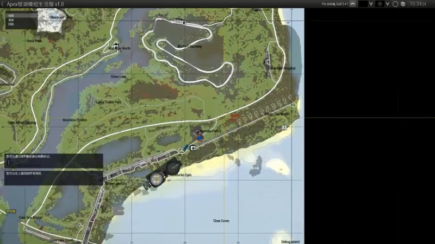
Task: Click the stacked layers icon in the top bar
Action: 403,4
